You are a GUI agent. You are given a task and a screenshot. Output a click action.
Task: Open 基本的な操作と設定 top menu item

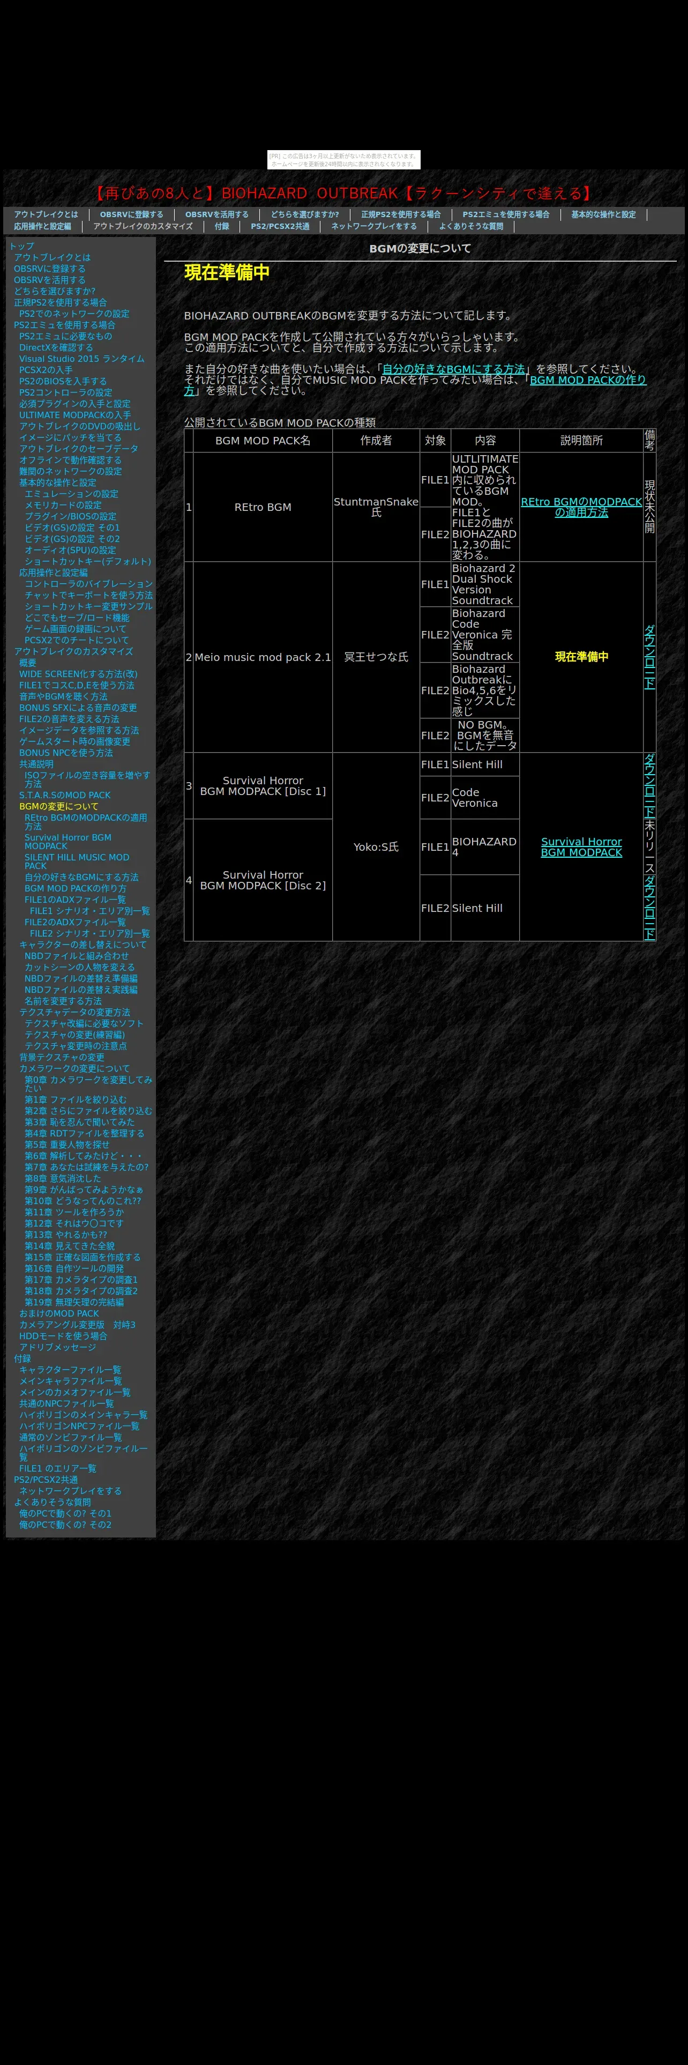click(x=603, y=215)
